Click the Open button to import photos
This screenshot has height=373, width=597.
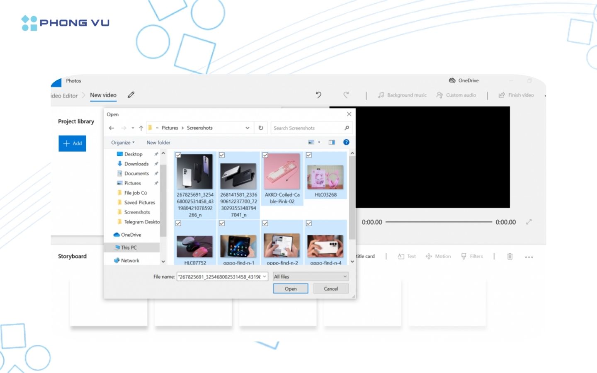291,288
